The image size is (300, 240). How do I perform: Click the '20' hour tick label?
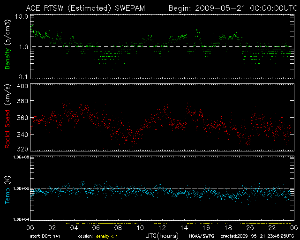pyautogui.click(x=250, y=228)
